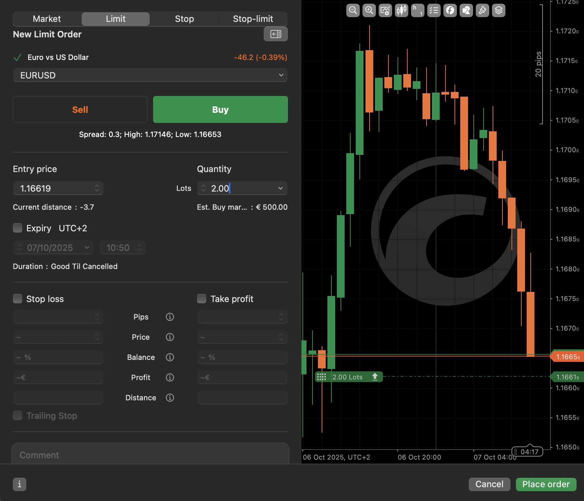This screenshot has width=584, height=501.
Task: Open the candlestick chart type selector
Action: (x=401, y=10)
